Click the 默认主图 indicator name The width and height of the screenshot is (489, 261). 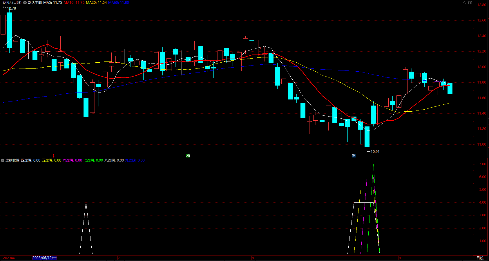35,3
